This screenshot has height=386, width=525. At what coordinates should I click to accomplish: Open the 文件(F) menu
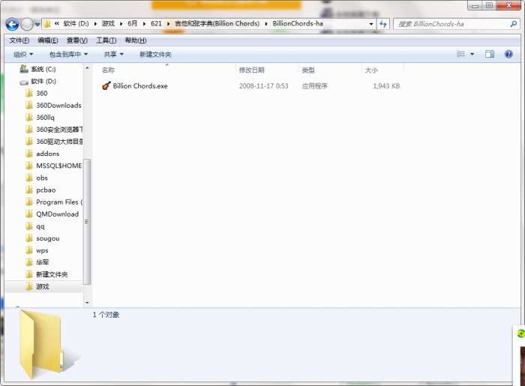pos(19,40)
